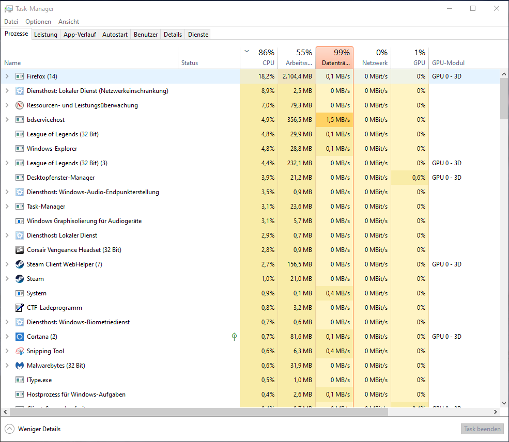The image size is (509, 442).
Task: Click the Hostprozess für Windows-Aufgaben icon
Action: pos(20,394)
